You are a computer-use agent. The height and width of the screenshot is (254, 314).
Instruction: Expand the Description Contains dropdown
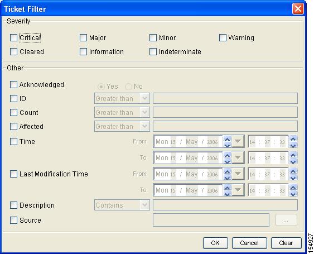coord(144,205)
